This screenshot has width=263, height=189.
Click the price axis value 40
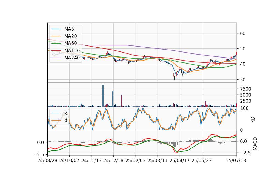[242, 64]
